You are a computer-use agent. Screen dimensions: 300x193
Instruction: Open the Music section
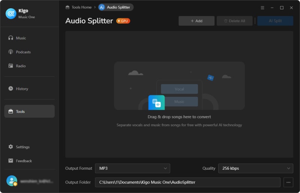tap(29, 38)
